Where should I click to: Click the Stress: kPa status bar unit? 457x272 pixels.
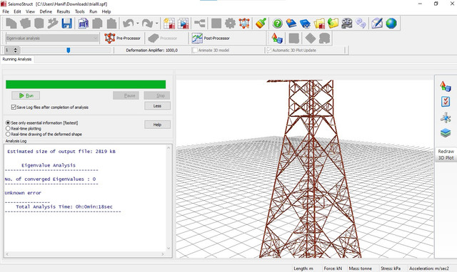(391, 268)
